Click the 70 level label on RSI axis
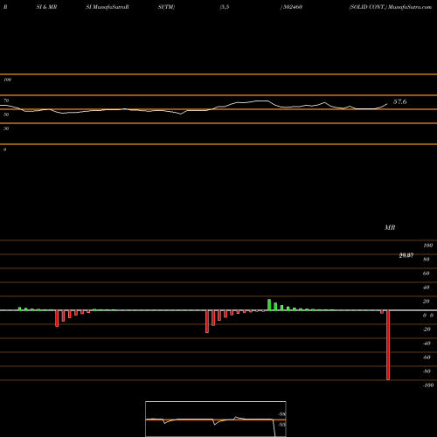 coord(6,101)
